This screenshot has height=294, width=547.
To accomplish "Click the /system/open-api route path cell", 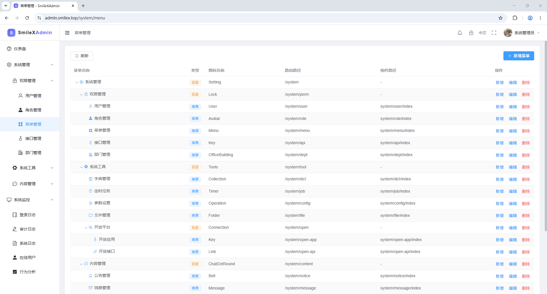I will click(x=300, y=252).
